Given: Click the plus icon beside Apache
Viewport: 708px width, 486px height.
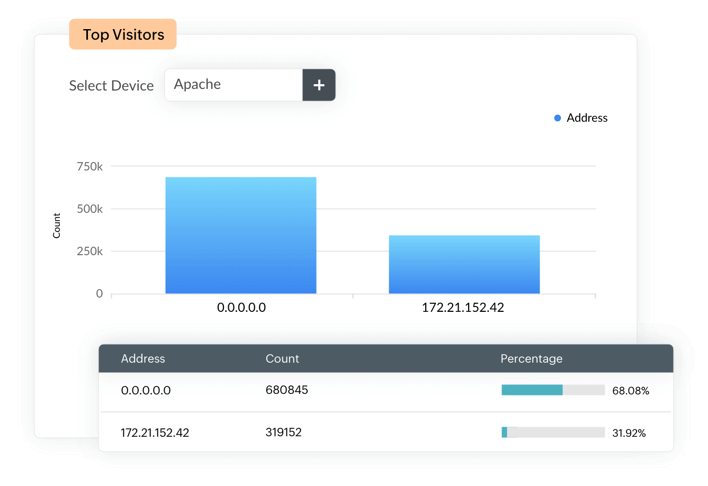Looking at the screenshot, I should point(319,85).
